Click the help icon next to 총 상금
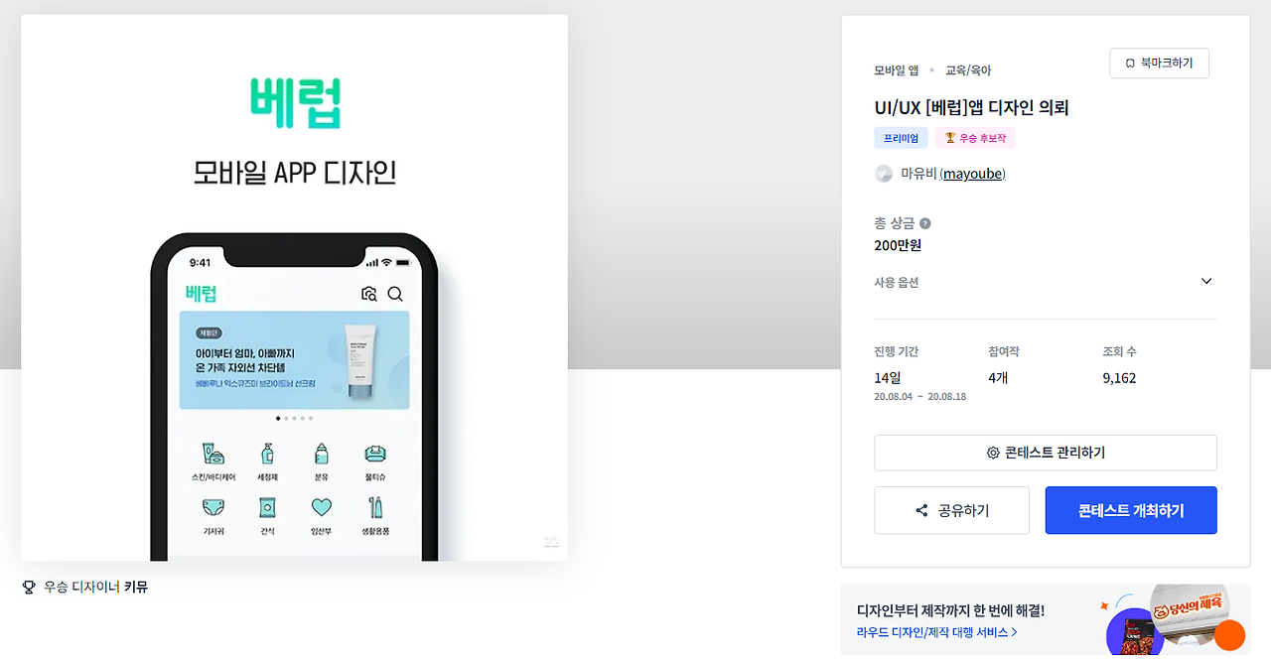The width and height of the screenshot is (1271, 660). click(925, 223)
